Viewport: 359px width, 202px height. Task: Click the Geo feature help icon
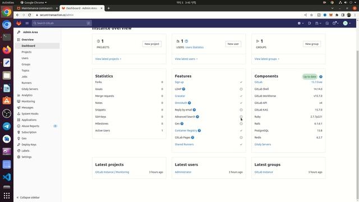click(x=182, y=123)
